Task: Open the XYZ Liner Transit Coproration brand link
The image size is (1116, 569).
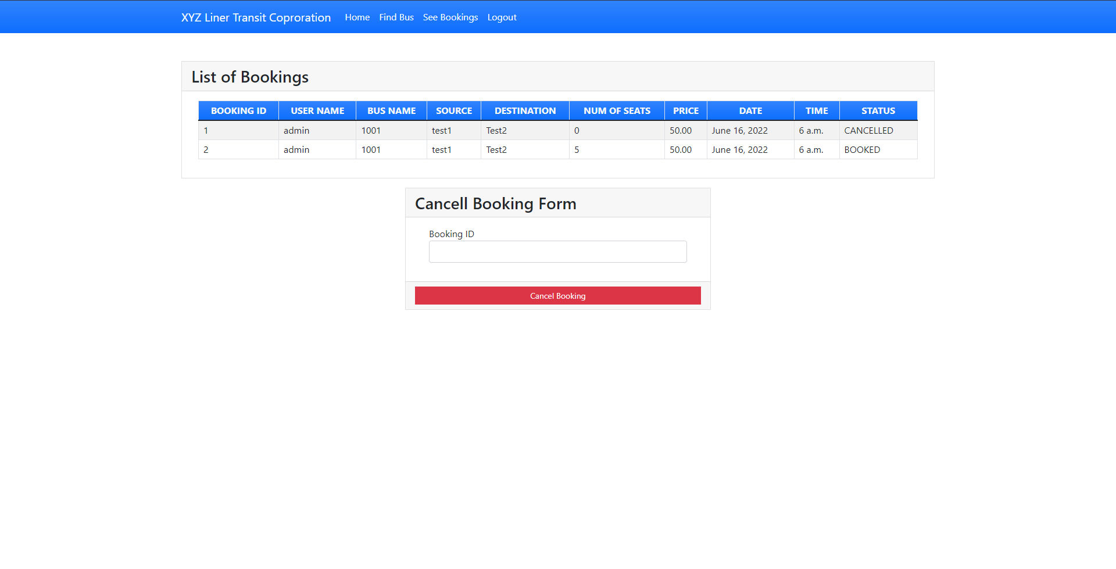Action: coord(256,17)
